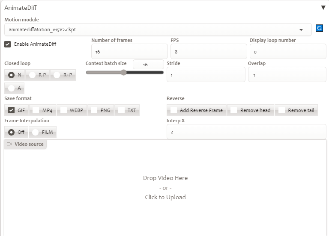Enable MP4 save format
329x236 pixels.
coord(36,110)
